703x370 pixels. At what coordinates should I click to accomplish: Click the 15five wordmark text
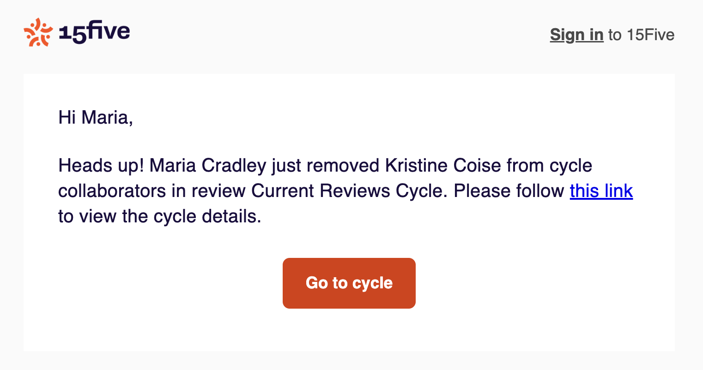[95, 32]
